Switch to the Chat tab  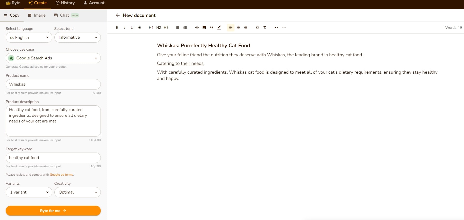(66, 15)
